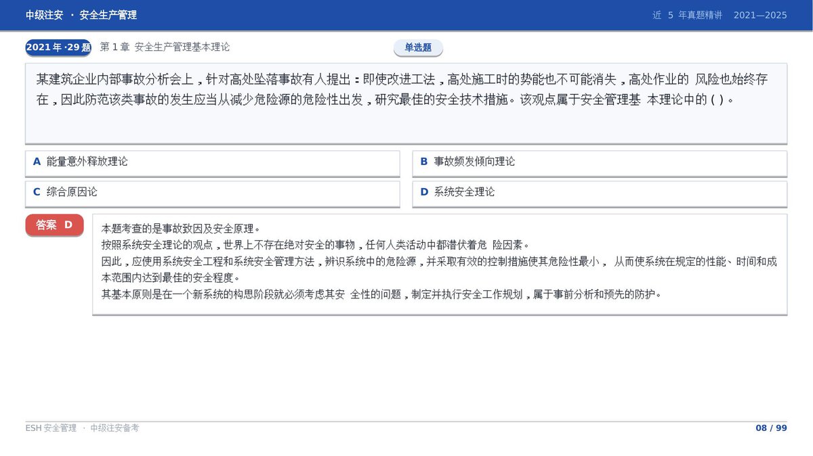Screen dimensions: 813x456
Task: Click the explanation line starting 其基本原则是
Action: pyautogui.click(x=381, y=294)
